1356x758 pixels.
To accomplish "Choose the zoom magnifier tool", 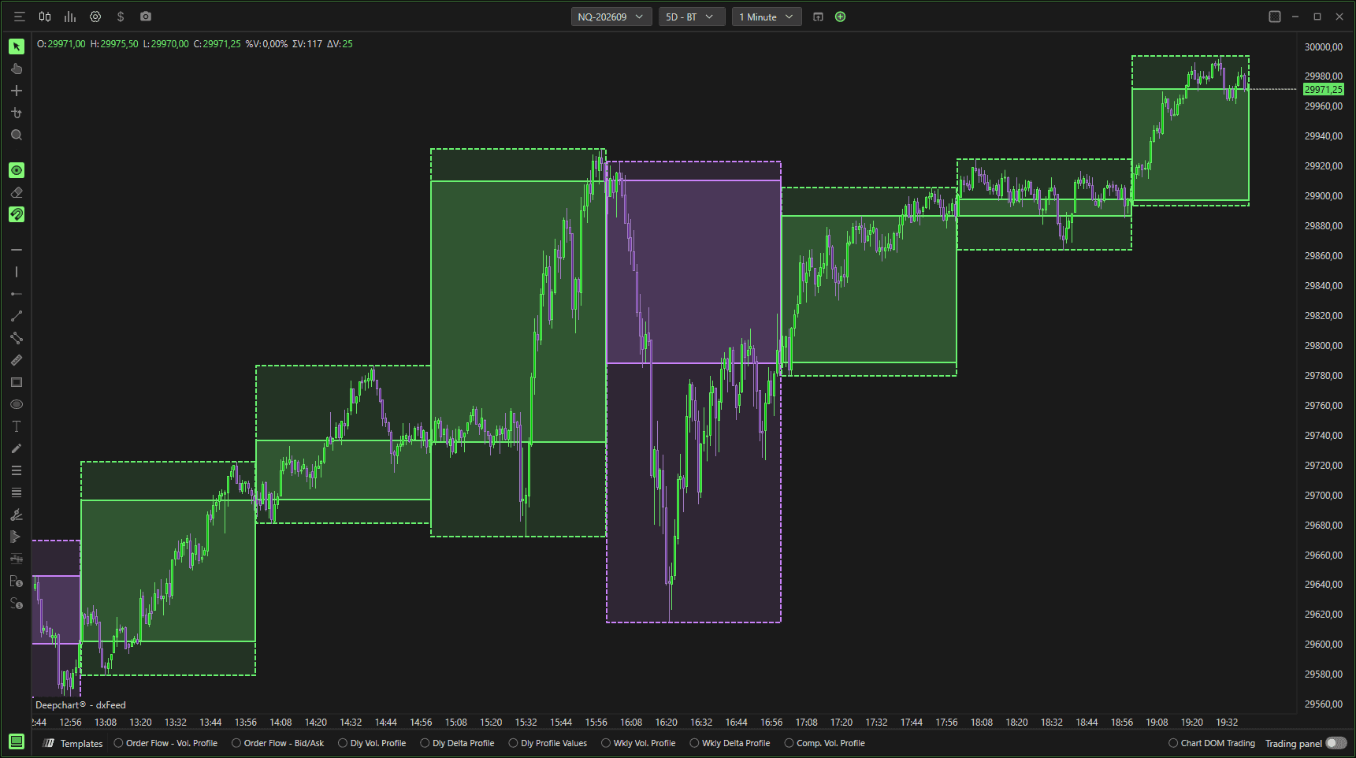I will click(x=17, y=136).
